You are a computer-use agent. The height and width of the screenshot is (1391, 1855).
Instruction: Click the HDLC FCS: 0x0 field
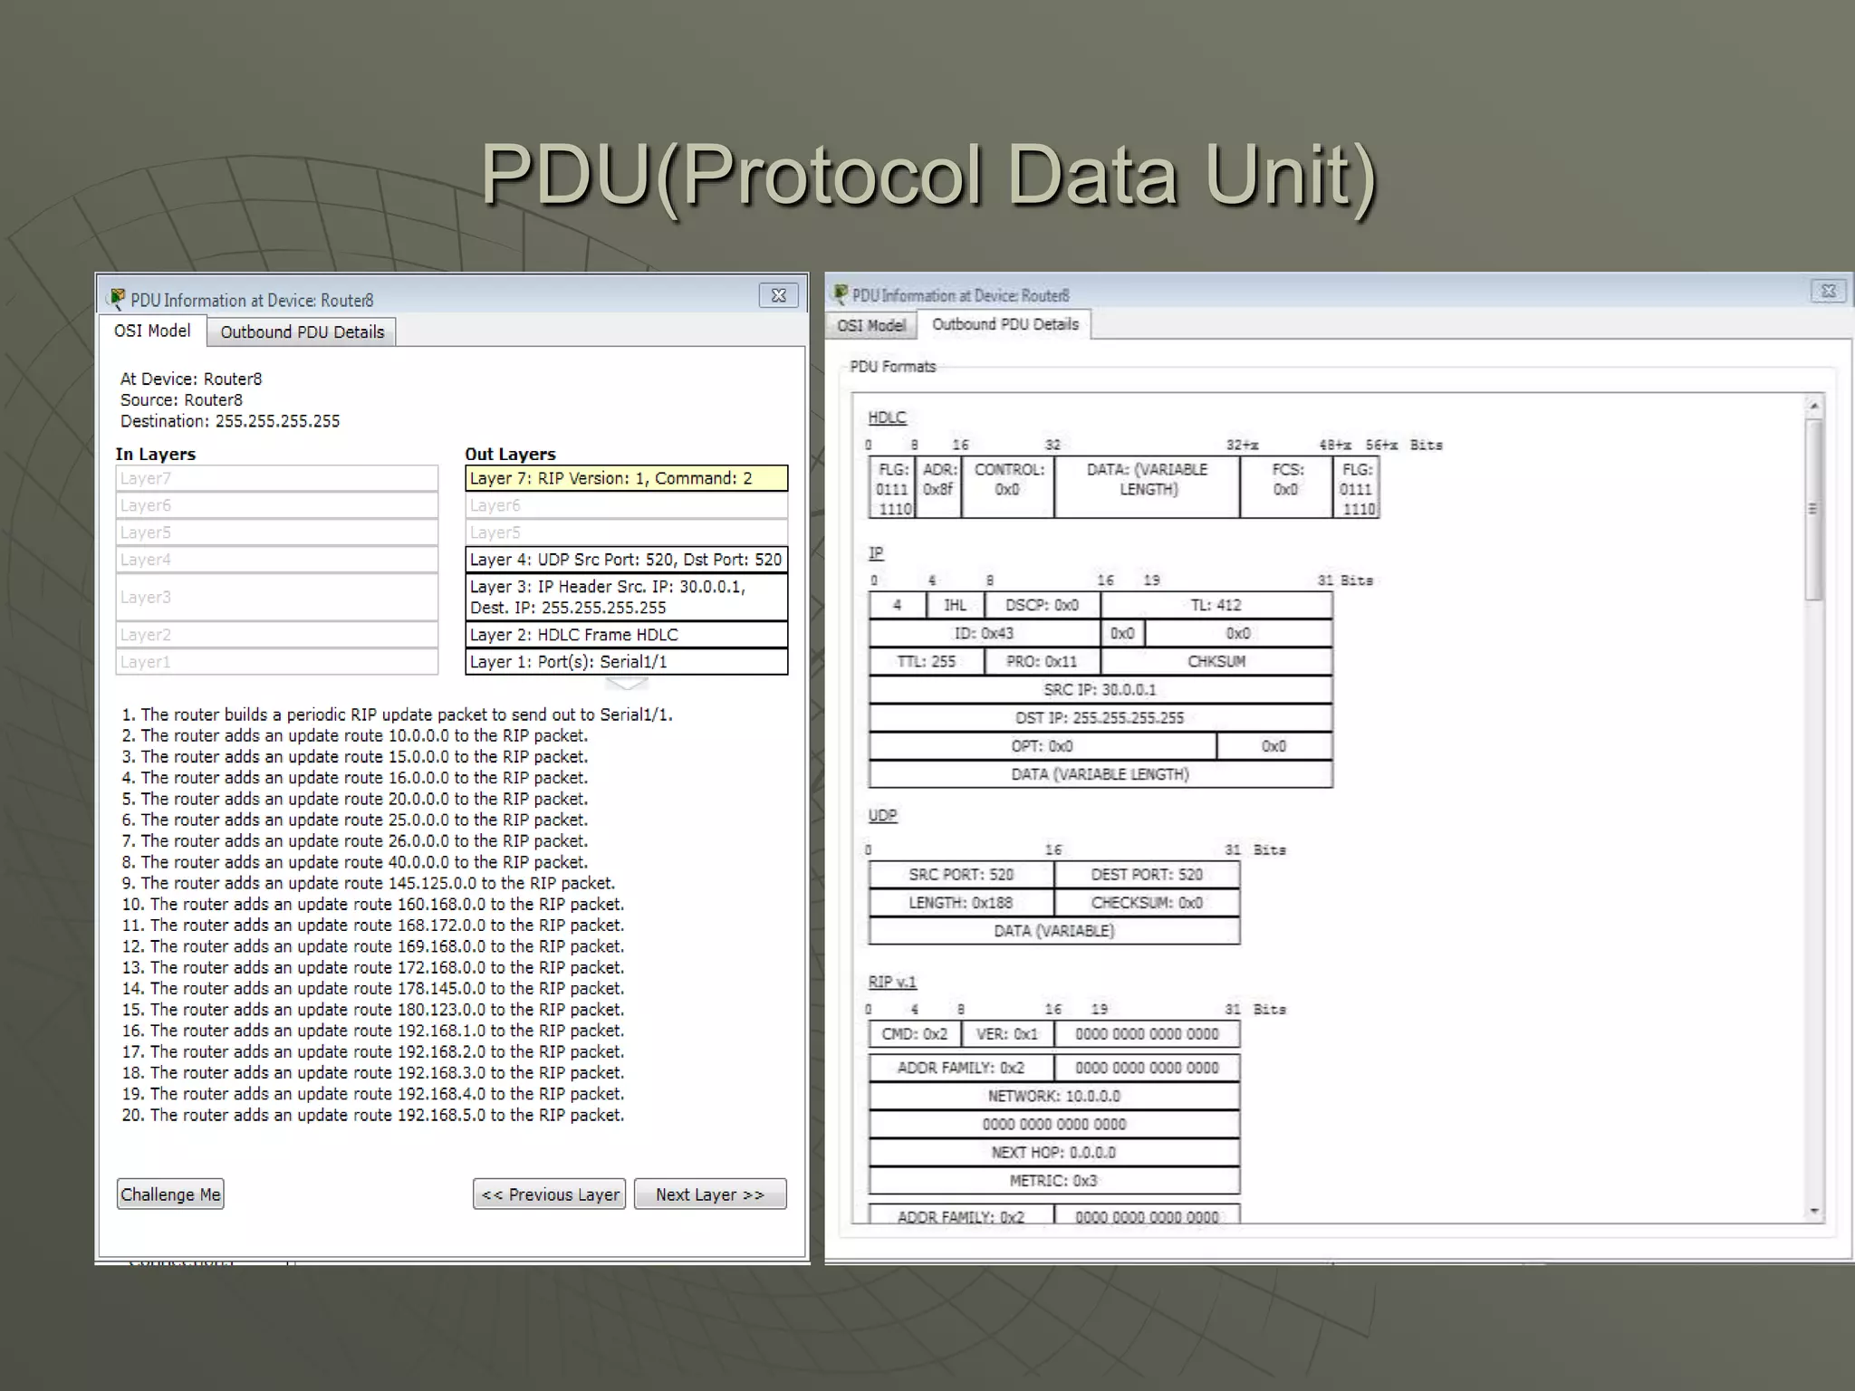[x=1286, y=487]
